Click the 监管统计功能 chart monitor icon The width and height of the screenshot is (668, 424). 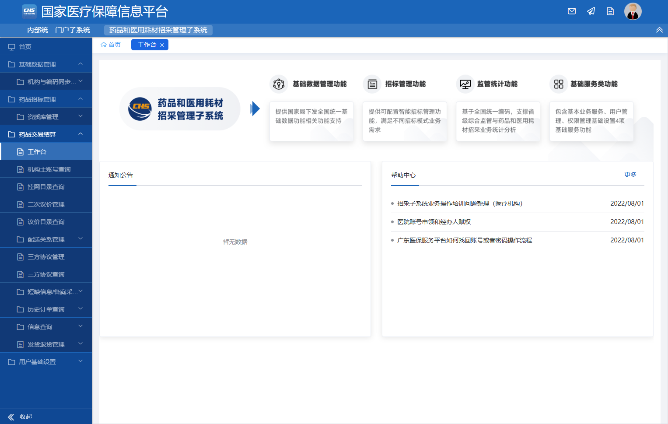tap(465, 84)
